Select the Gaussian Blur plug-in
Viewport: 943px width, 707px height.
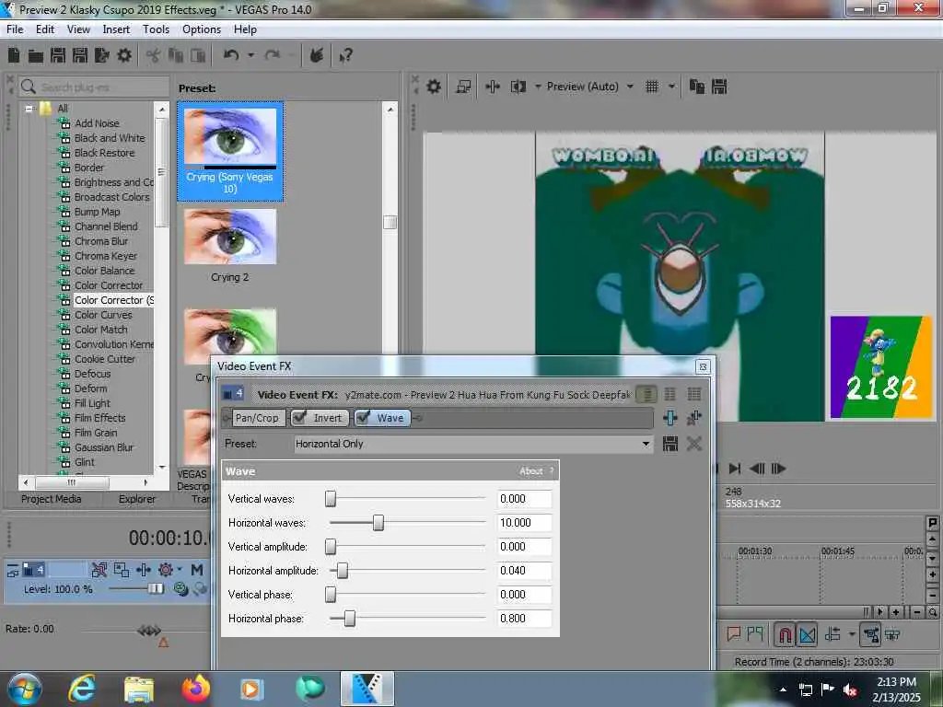[x=104, y=447]
